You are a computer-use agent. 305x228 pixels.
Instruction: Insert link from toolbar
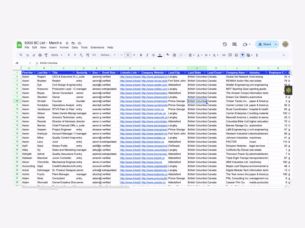[x=224, y=55]
